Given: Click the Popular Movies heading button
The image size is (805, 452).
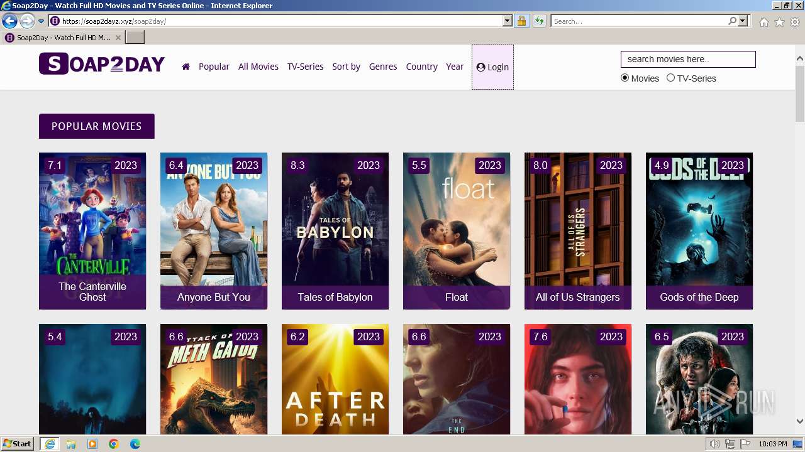Looking at the screenshot, I should (97, 126).
